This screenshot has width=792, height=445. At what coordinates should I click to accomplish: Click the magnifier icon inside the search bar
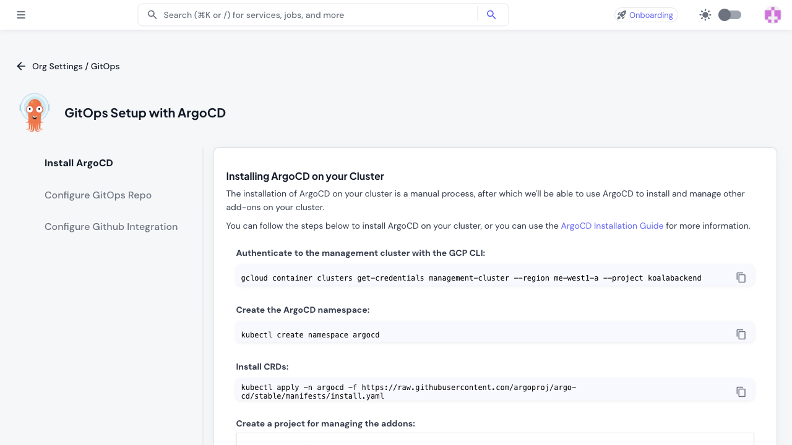click(152, 14)
